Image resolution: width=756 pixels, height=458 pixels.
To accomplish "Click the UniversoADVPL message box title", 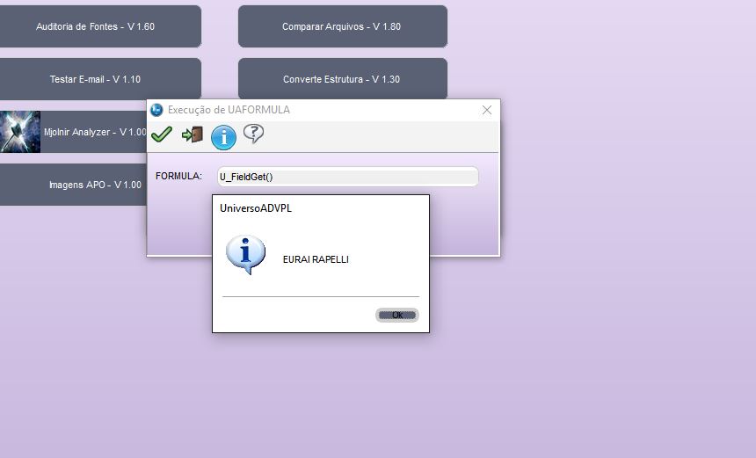I will [x=255, y=208].
